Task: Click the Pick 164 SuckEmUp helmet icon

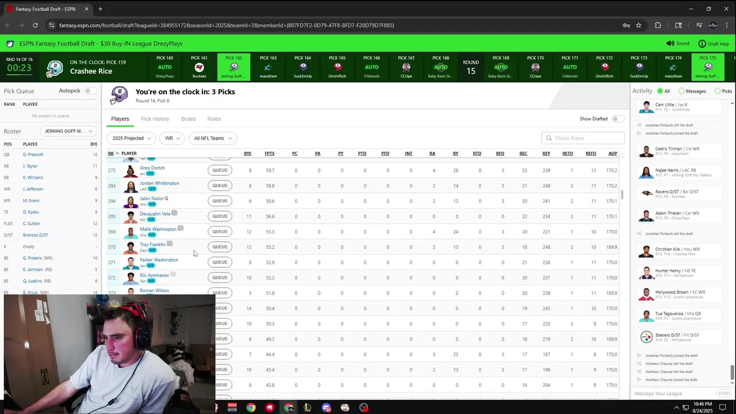Action: 302,67
